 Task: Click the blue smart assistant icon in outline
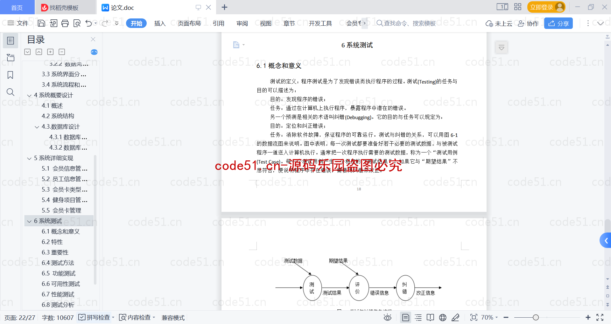point(94,52)
